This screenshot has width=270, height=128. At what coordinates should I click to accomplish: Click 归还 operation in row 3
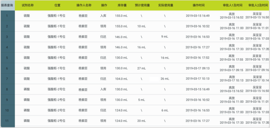(103, 37)
